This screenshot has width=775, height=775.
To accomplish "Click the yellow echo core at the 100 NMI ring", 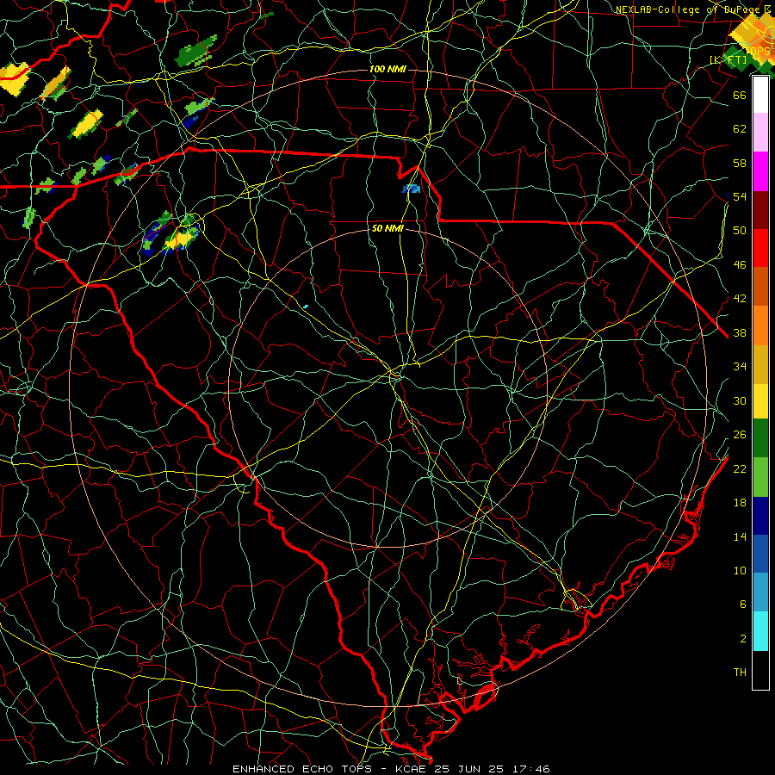I will pyautogui.click(x=179, y=239).
